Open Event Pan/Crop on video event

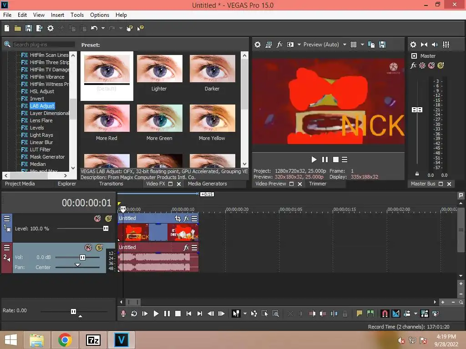(x=178, y=219)
